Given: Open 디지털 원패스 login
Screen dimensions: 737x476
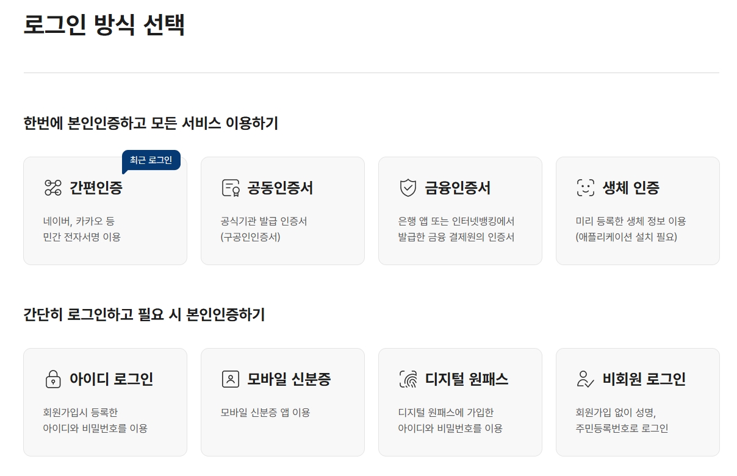Looking at the screenshot, I should click(460, 402).
